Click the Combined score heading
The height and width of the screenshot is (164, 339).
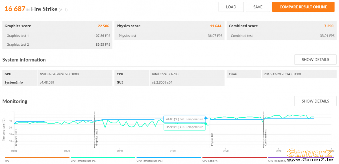click(x=243, y=26)
